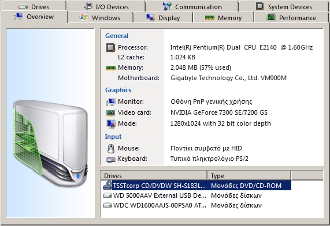Click the WD 5000AAV external drive icon
Image resolution: width=330 pixels, height=226 pixels.
(107, 195)
